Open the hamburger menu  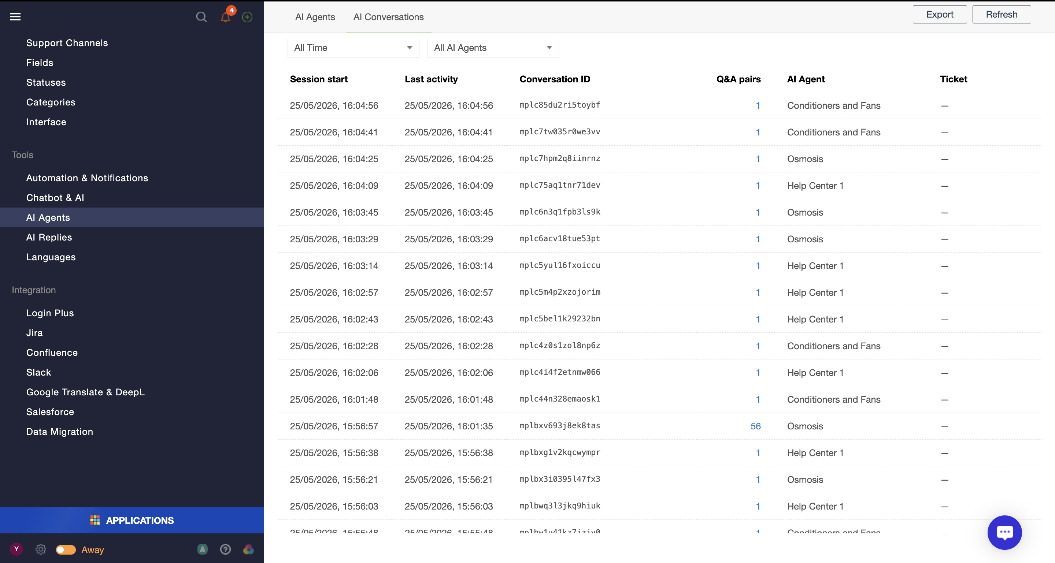[x=15, y=16]
